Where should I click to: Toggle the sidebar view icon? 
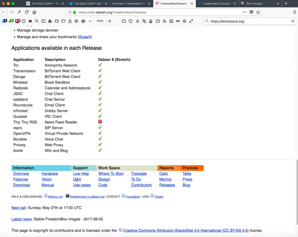(43, 21)
